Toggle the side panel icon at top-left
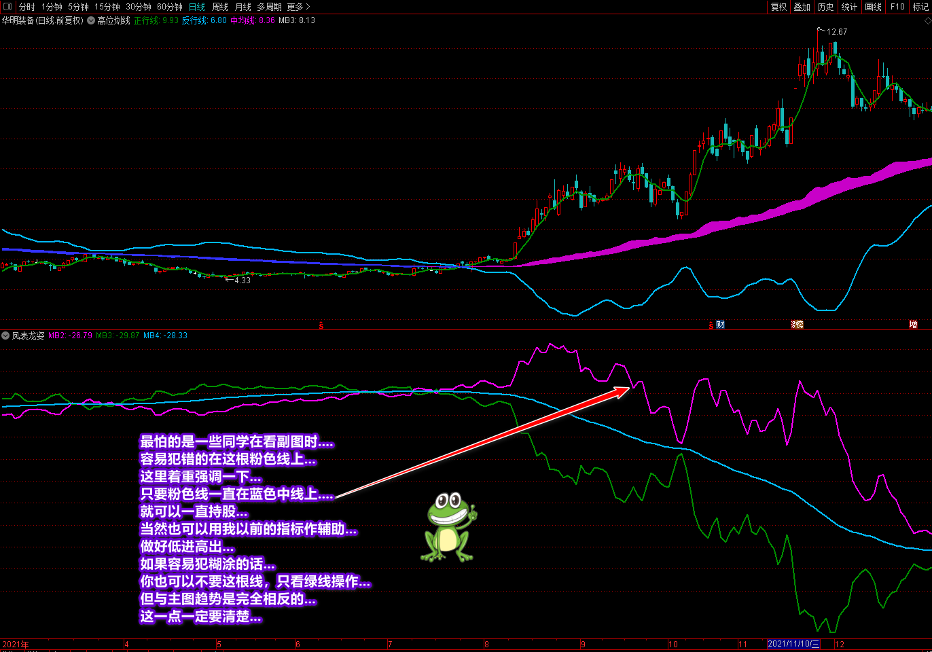 pos(7,7)
